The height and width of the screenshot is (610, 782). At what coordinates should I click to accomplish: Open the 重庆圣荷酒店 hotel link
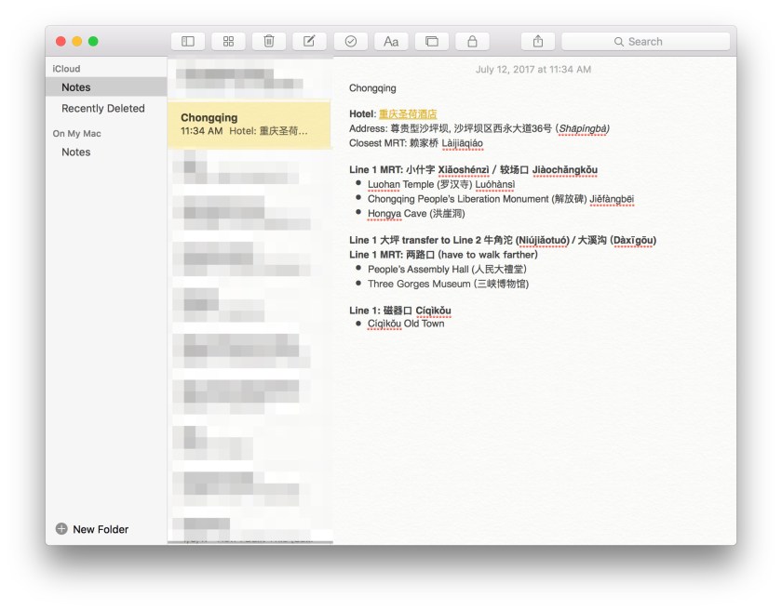click(408, 114)
